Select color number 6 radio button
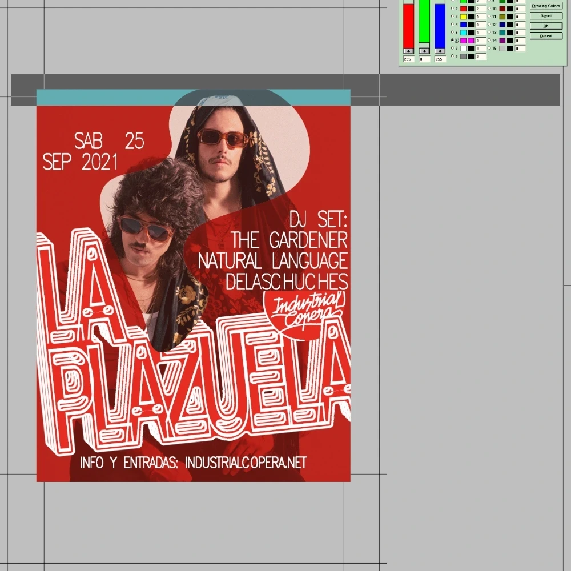 453,40
